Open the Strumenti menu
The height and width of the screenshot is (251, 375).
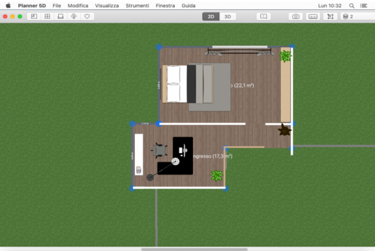click(137, 6)
